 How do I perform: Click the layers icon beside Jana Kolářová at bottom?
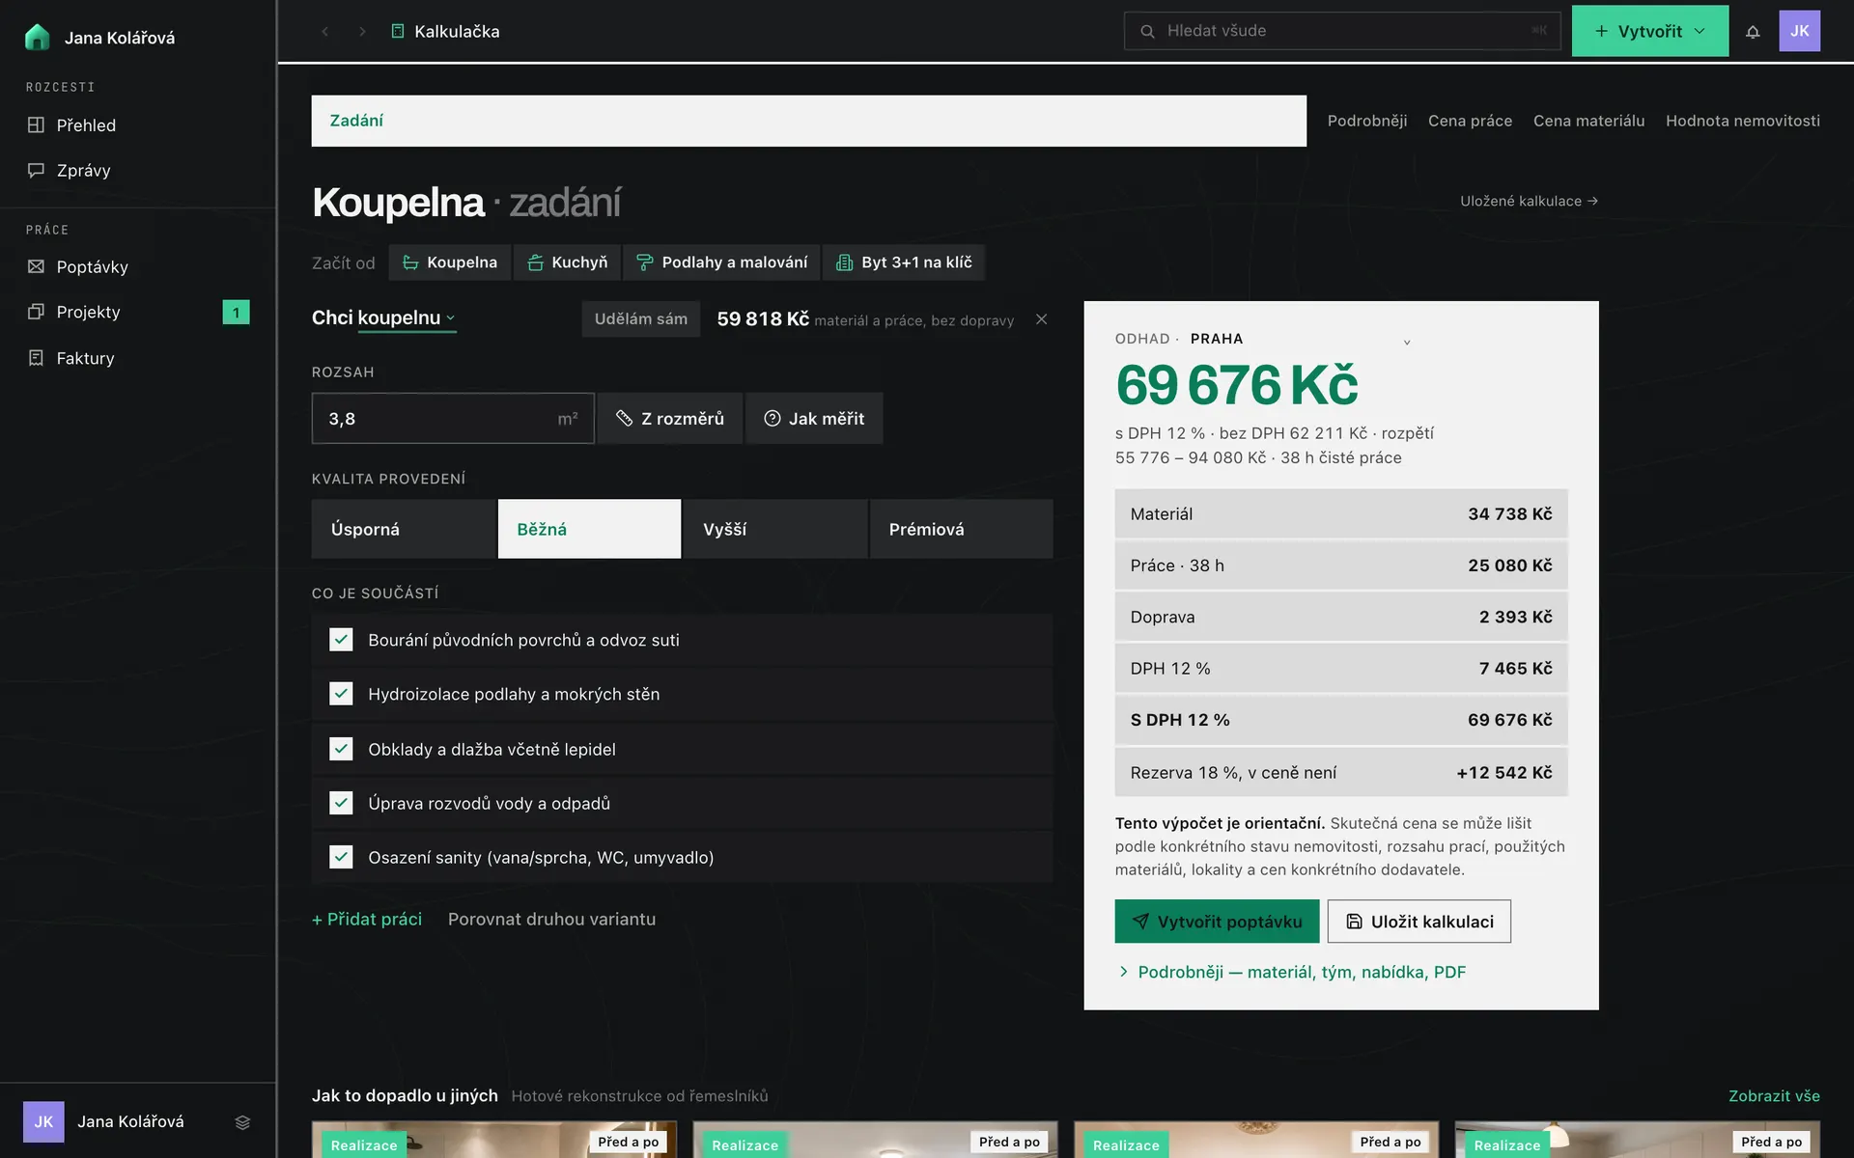tap(242, 1122)
